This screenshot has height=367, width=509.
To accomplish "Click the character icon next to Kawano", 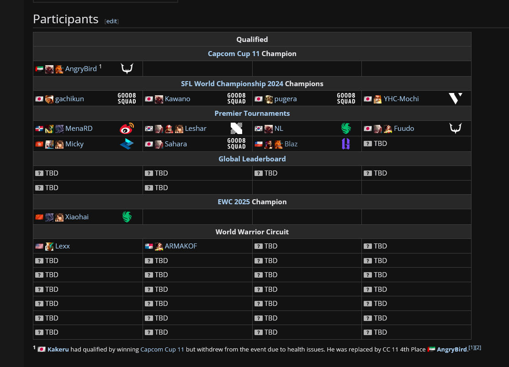I will coord(159,99).
